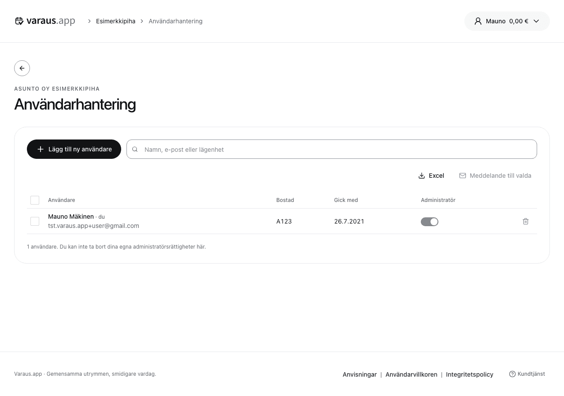Screen dimensions: 564x396
Task: Click the user profile icon beside Mauno
Action: point(478,21)
